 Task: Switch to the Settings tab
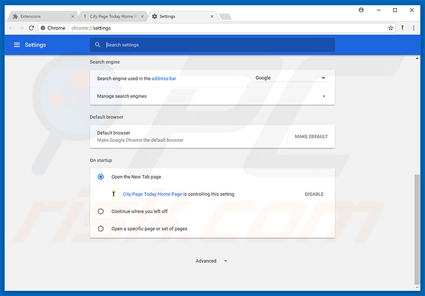183,17
